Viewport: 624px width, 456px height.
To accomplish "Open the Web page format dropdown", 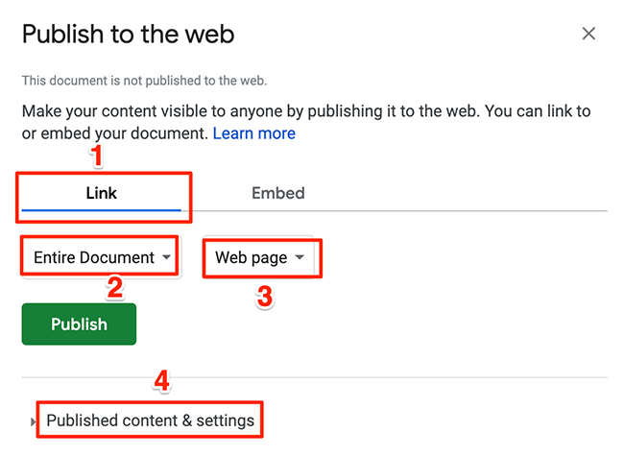I will (259, 257).
